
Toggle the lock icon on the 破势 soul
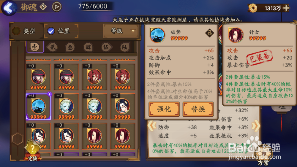[x=209, y=33]
